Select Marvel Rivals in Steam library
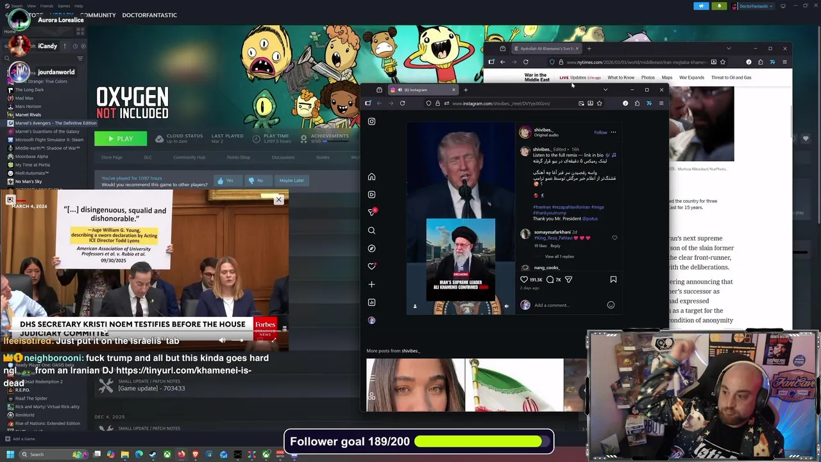The width and height of the screenshot is (821, 462). (28, 115)
